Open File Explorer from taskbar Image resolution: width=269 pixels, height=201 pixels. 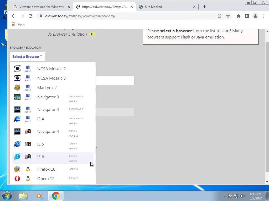pyautogui.click(x=23, y=196)
